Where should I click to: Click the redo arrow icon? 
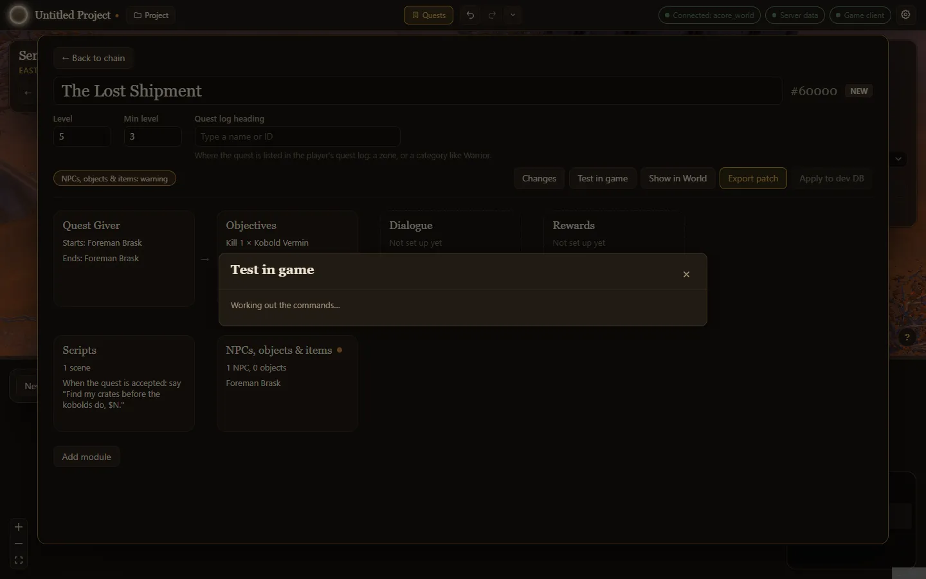coord(492,15)
